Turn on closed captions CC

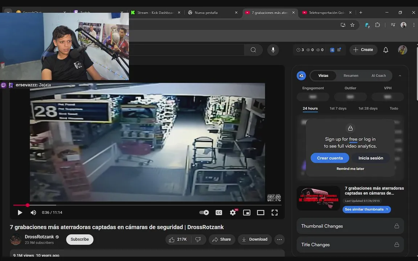[x=219, y=212]
